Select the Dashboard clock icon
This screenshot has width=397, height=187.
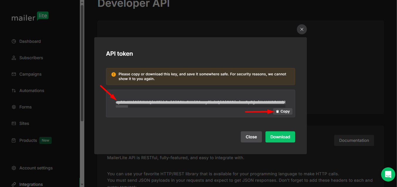tap(14, 41)
